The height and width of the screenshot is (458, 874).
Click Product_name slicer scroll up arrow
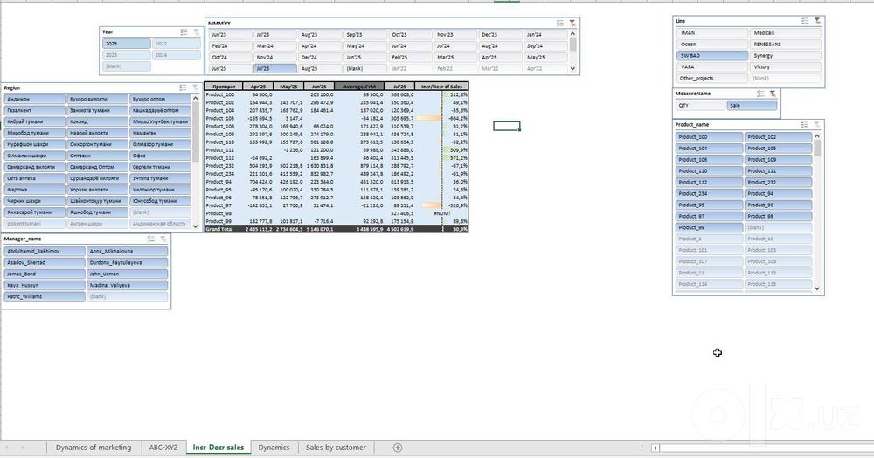(817, 136)
